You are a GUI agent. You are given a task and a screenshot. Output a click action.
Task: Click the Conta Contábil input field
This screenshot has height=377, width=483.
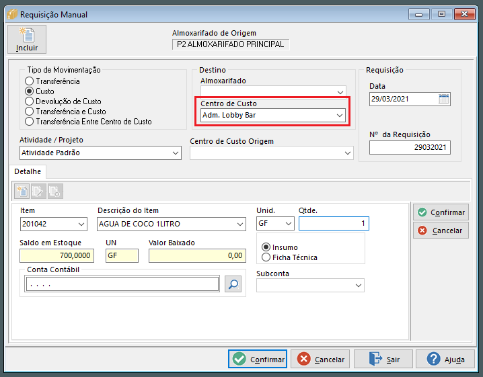pos(122,284)
